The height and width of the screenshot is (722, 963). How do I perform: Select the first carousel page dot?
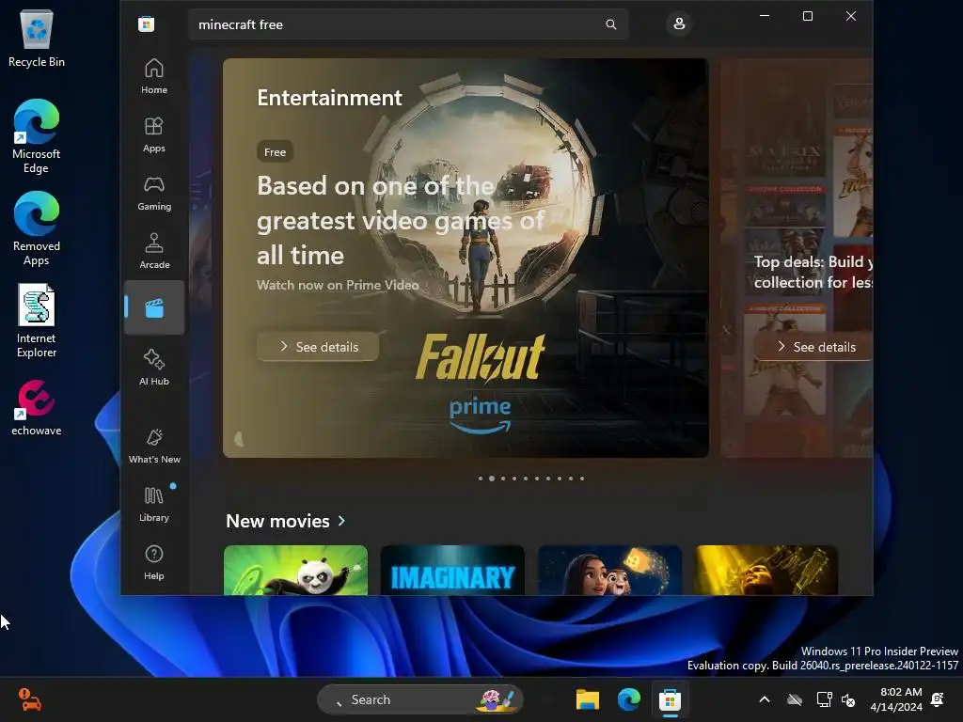481,479
